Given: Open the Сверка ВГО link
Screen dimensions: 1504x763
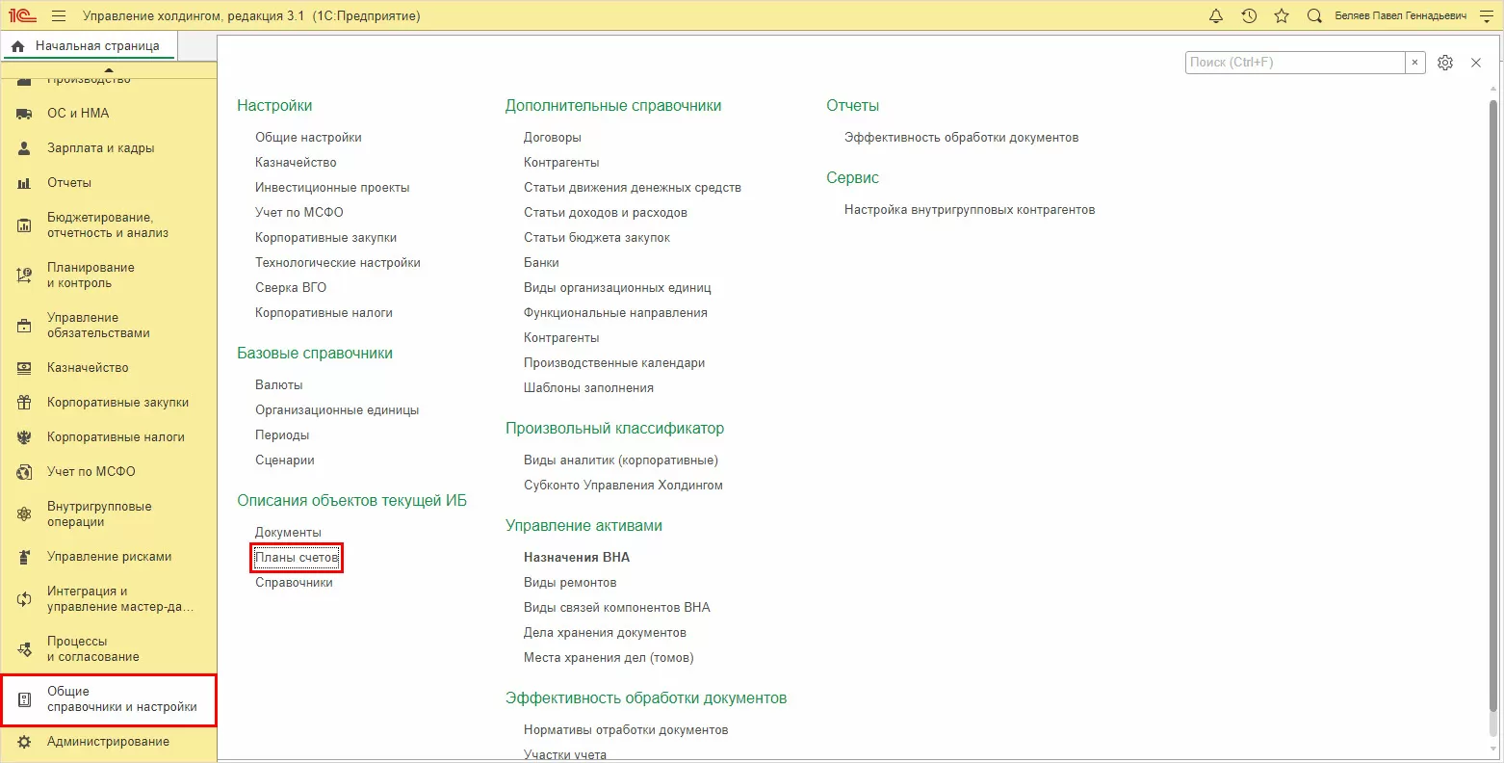Looking at the screenshot, I should [291, 288].
